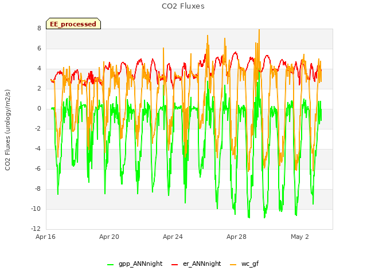Viewport: 367px width, 275px height.
Task: Click the y-axis tick label -6
Action: pos(38,168)
